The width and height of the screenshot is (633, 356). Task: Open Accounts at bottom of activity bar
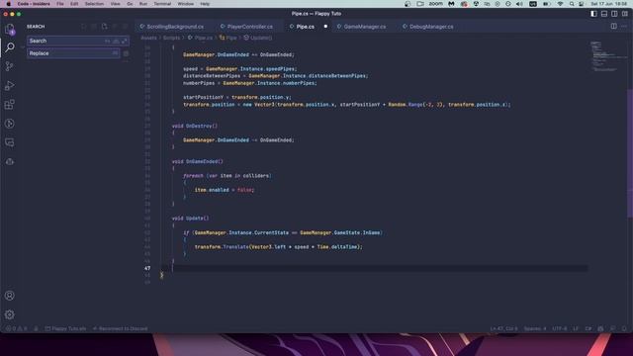point(10,296)
